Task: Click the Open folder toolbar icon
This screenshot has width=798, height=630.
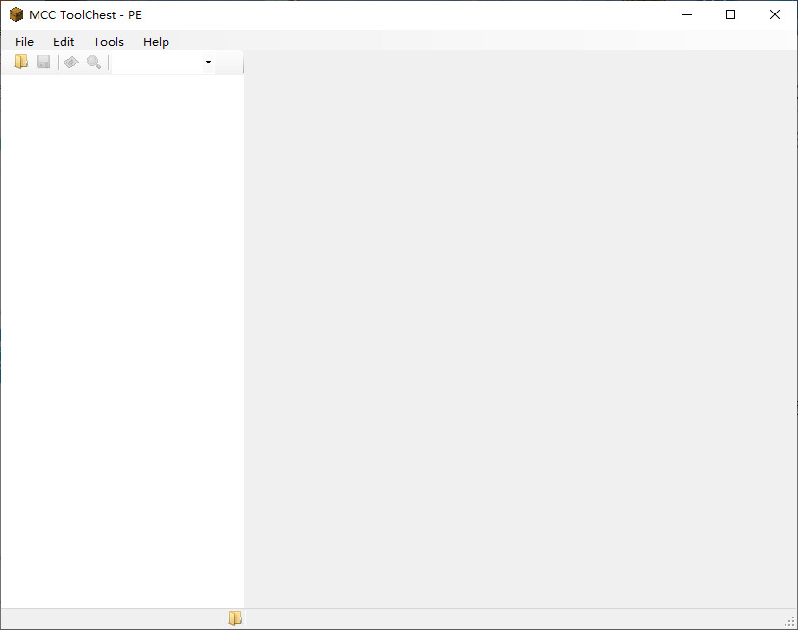Action: (x=21, y=62)
